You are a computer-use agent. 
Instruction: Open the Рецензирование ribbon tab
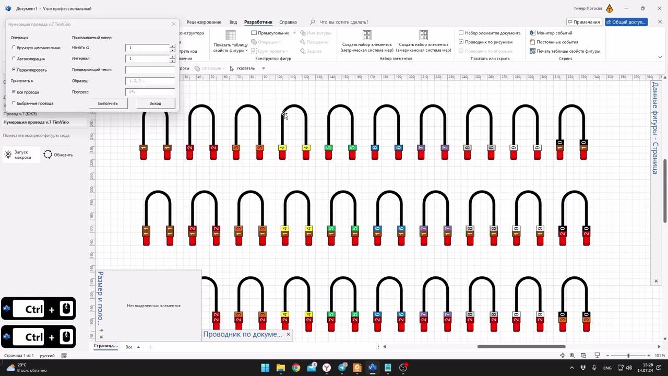[204, 22]
